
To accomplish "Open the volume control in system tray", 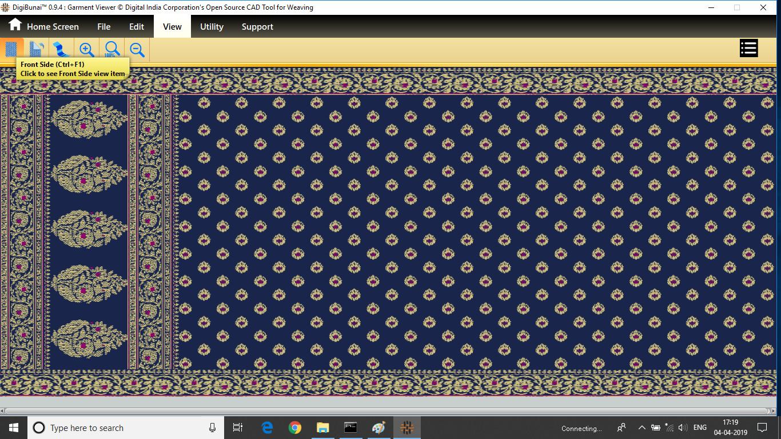I will point(683,428).
